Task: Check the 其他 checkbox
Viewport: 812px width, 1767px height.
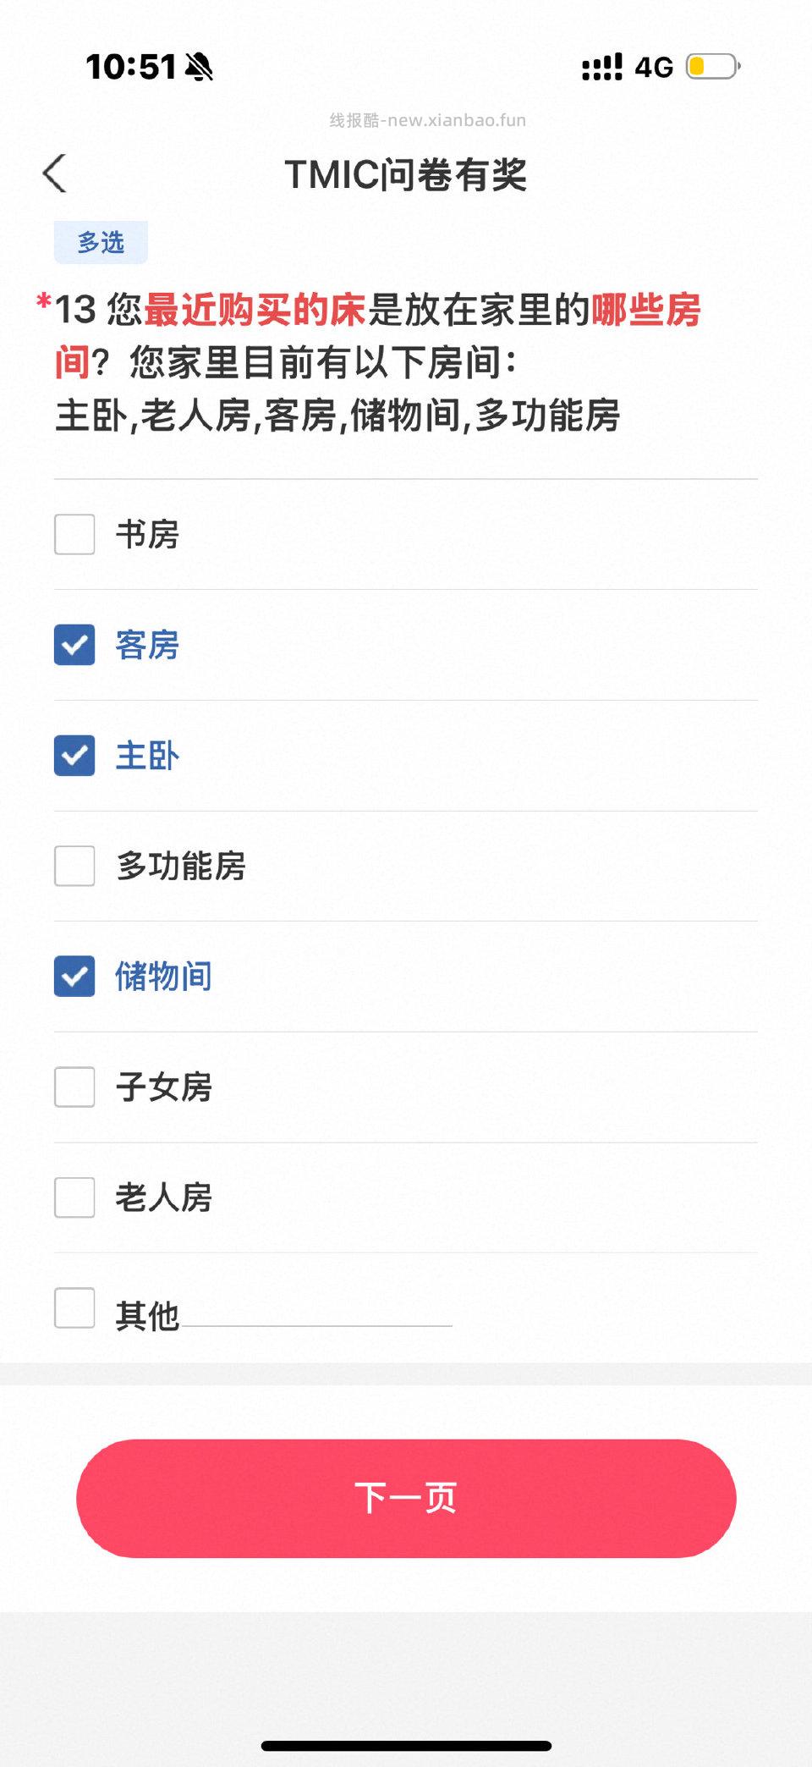Action: coord(74,1308)
